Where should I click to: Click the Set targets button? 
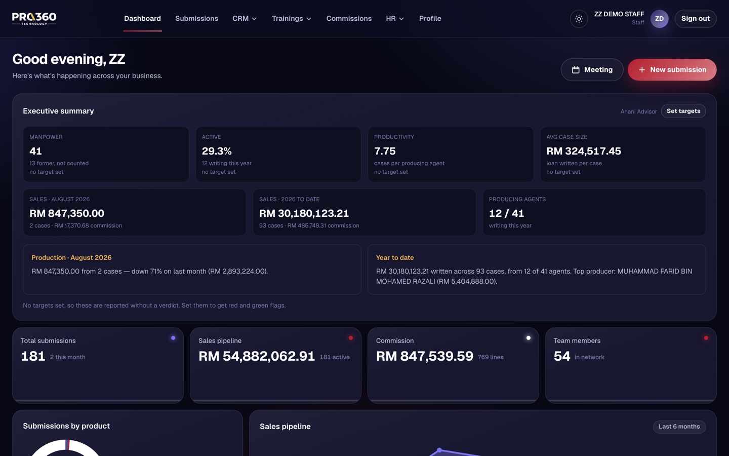coord(683,111)
